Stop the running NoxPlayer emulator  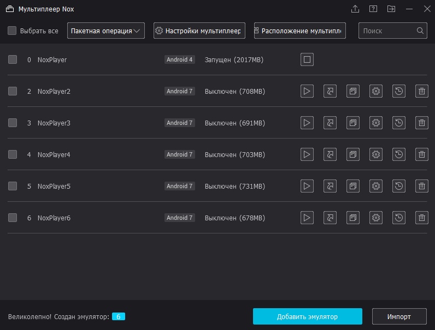point(307,59)
